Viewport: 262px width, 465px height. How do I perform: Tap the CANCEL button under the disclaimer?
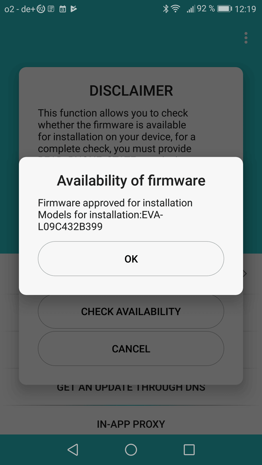coord(131,348)
